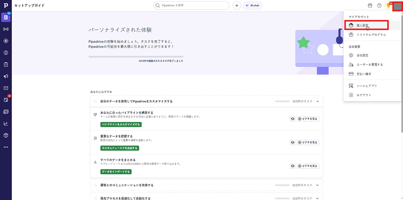The height and width of the screenshot is (200, 403).
Task: Click the setup progress bar in header
Action: click(136, 57)
